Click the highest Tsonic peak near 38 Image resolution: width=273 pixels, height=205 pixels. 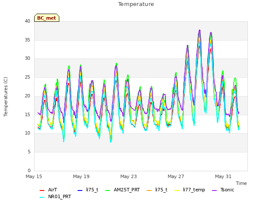tap(200, 30)
